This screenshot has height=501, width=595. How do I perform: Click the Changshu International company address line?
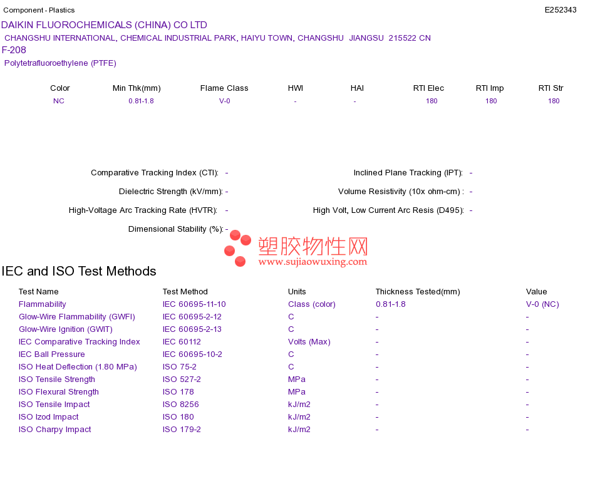click(217, 38)
